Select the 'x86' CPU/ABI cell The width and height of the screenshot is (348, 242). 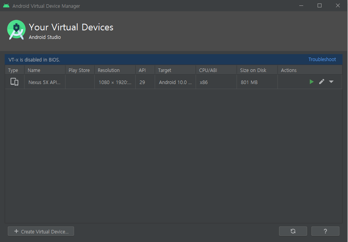tap(216, 82)
